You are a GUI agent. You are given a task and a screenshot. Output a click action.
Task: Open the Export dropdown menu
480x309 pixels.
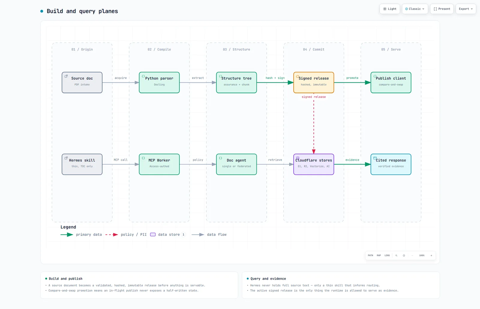pos(466,9)
